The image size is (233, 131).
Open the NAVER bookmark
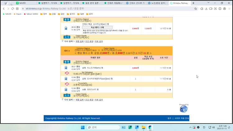coord(7,14)
